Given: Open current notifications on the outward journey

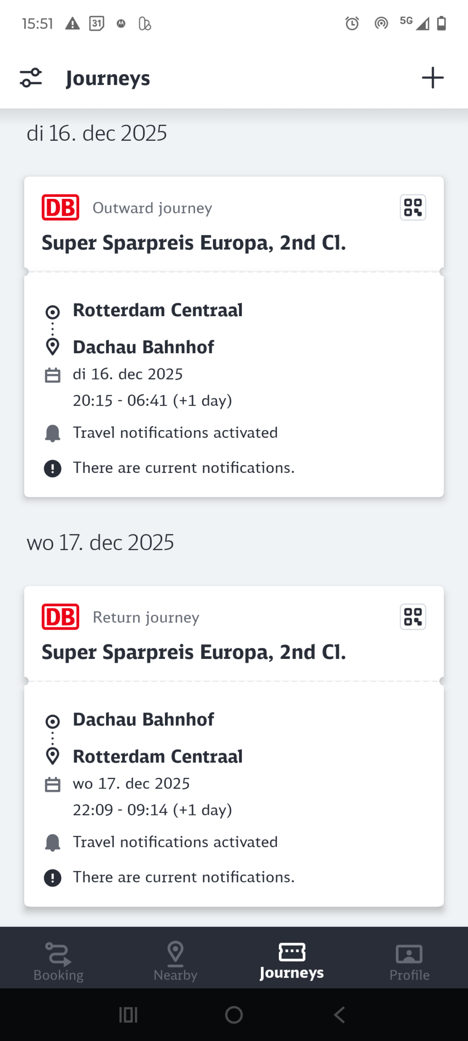Looking at the screenshot, I should [x=183, y=467].
